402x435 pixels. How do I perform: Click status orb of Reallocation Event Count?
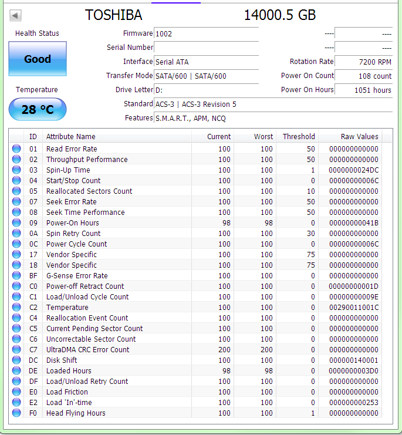coord(16,318)
